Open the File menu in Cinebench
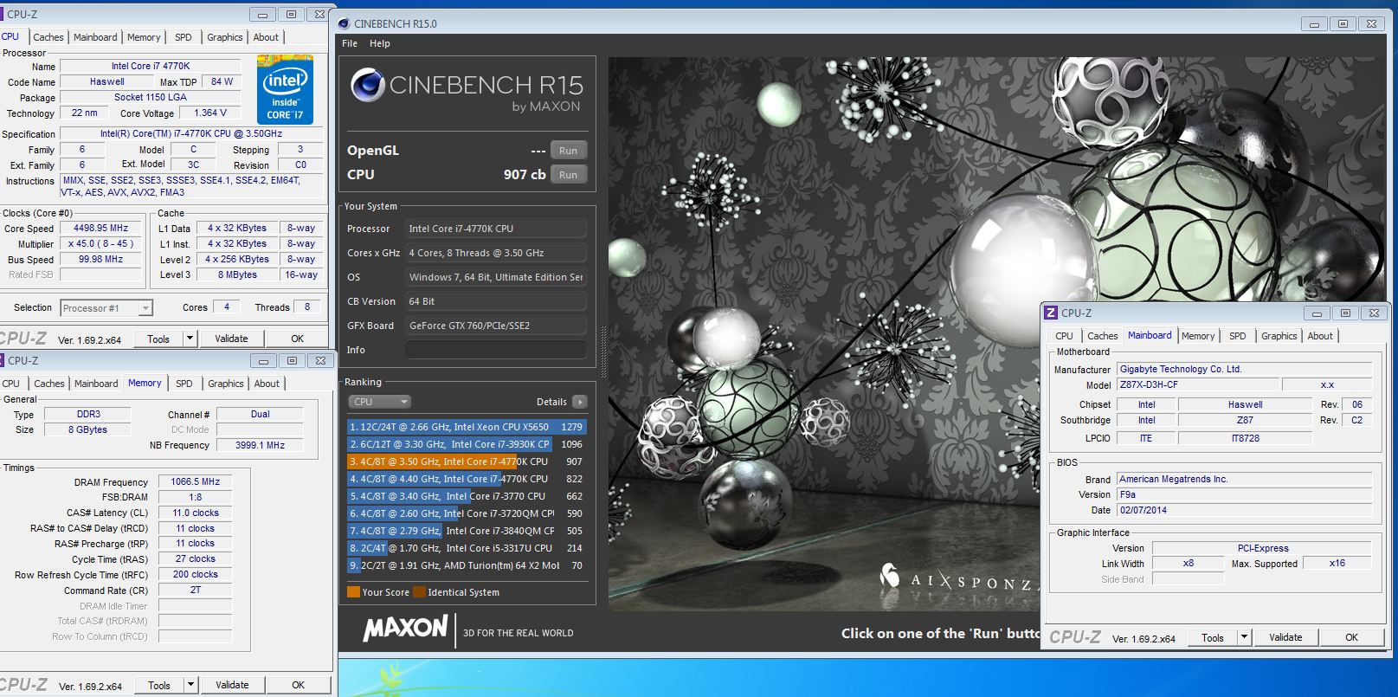 (350, 43)
